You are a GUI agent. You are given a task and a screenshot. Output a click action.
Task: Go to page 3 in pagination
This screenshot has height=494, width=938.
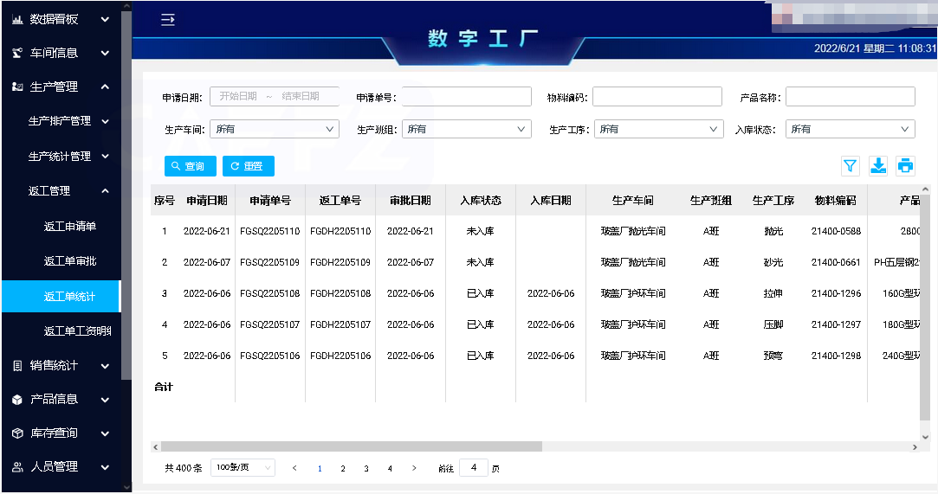click(366, 468)
